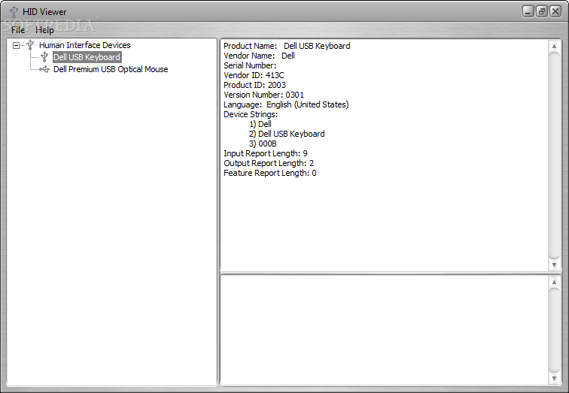569x393 pixels.
Task: Open the File menu
Action: coord(18,30)
